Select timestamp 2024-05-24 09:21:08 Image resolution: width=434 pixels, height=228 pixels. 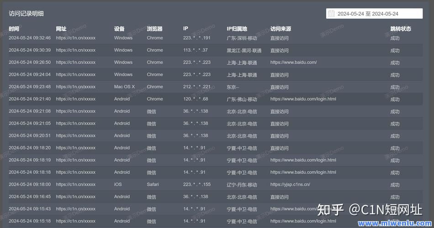tap(30, 111)
